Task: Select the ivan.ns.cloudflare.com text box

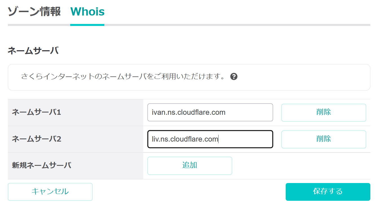Action: click(x=210, y=112)
